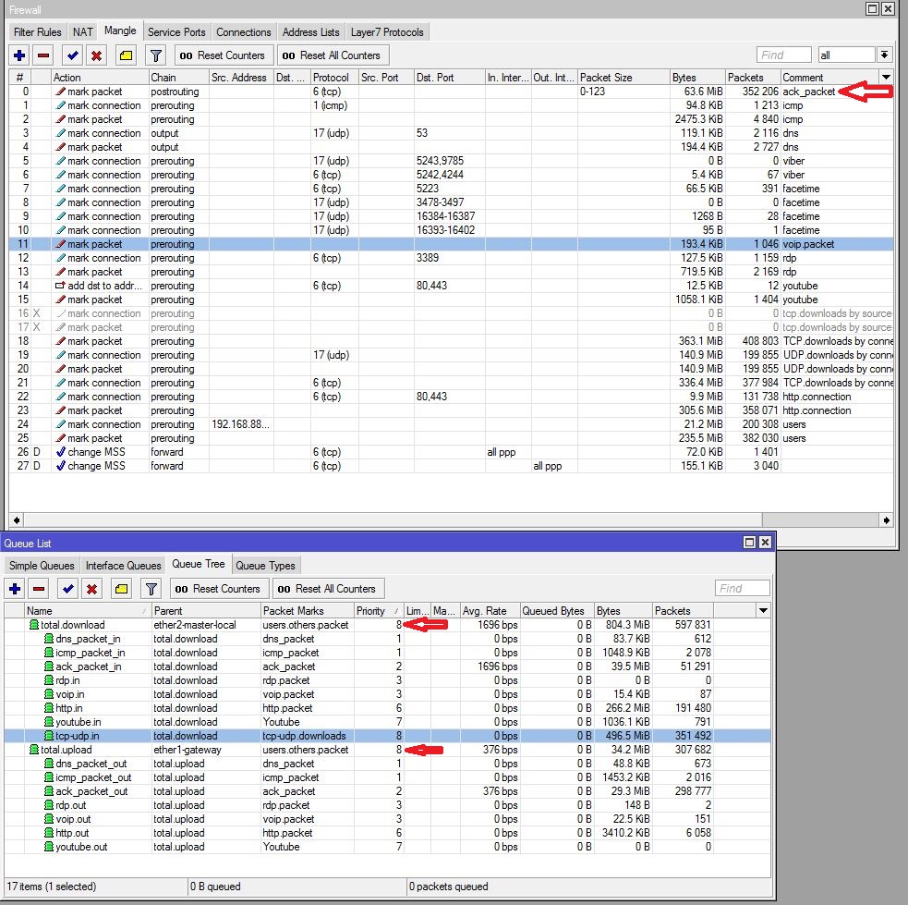Viewport: 908px width, 905px height.
Task: Switch to the Simple Queues tab
Action: point(42,566)
